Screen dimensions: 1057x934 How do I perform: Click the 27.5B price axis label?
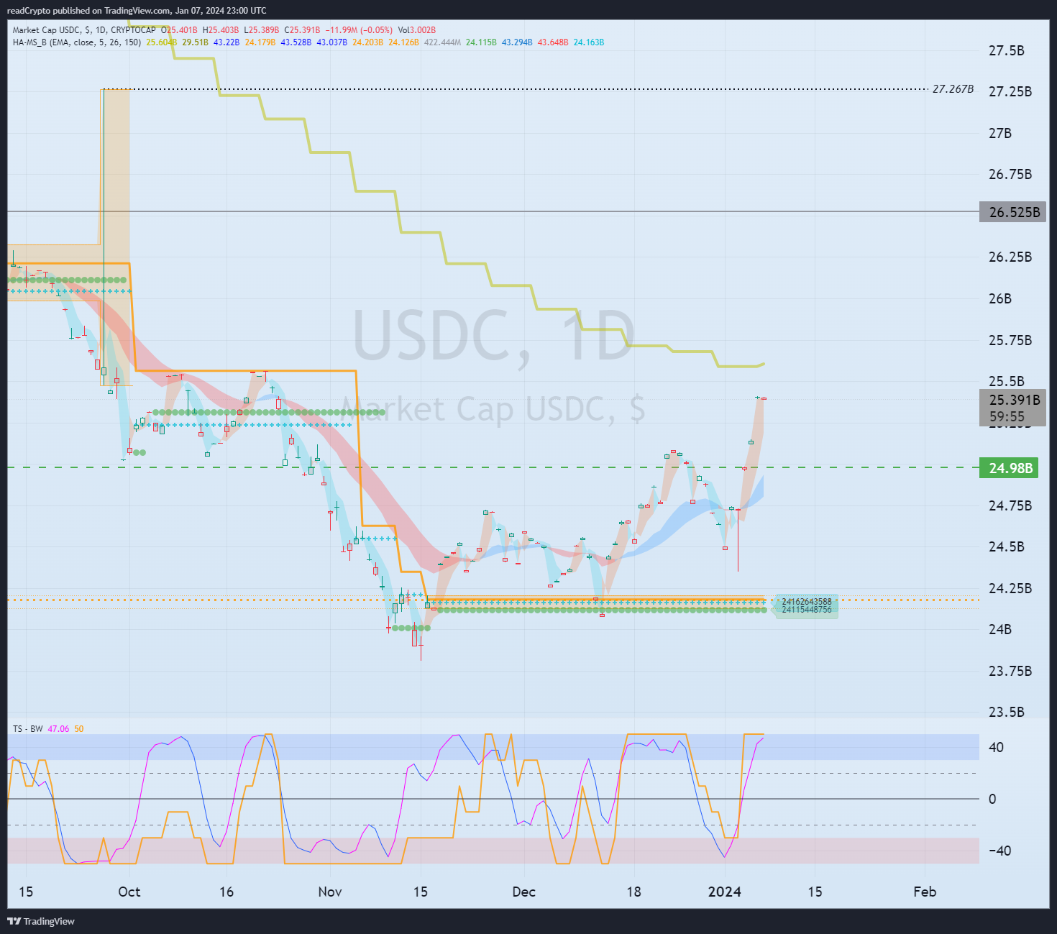(x=1007, y=50)
